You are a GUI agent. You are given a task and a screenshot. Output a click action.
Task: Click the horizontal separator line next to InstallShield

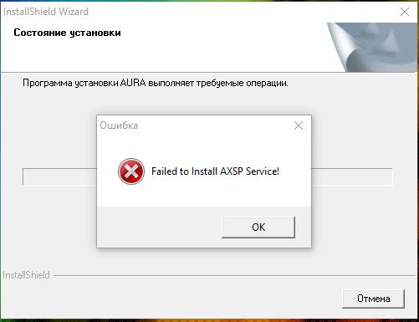pos(234,276)
